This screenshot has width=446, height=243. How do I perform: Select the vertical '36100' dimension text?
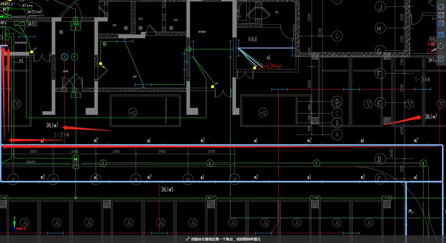pos(391,153)
